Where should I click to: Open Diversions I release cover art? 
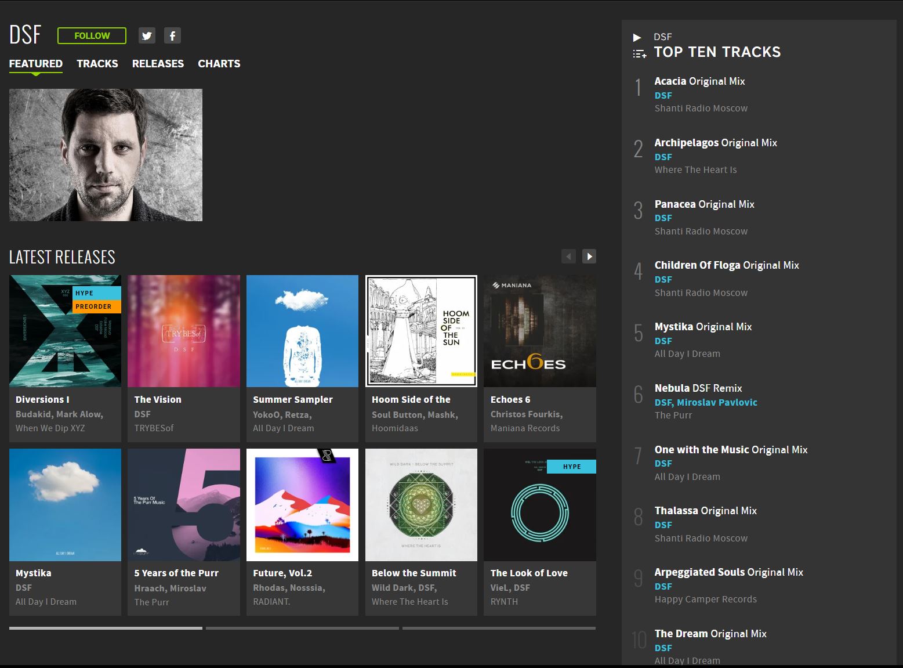(x=65, y=331)
